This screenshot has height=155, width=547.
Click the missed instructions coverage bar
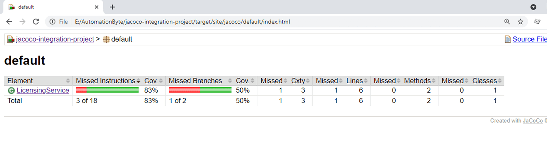(x=107, y=90)
